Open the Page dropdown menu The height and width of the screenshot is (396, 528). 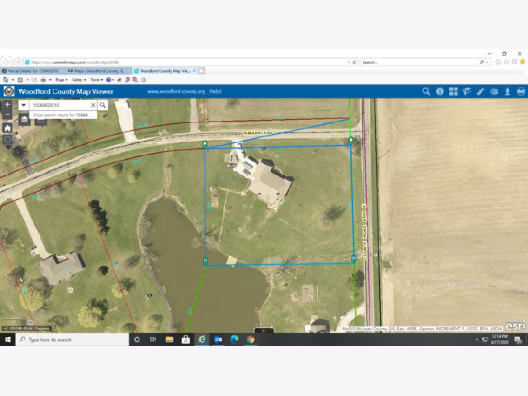[61, 80]
